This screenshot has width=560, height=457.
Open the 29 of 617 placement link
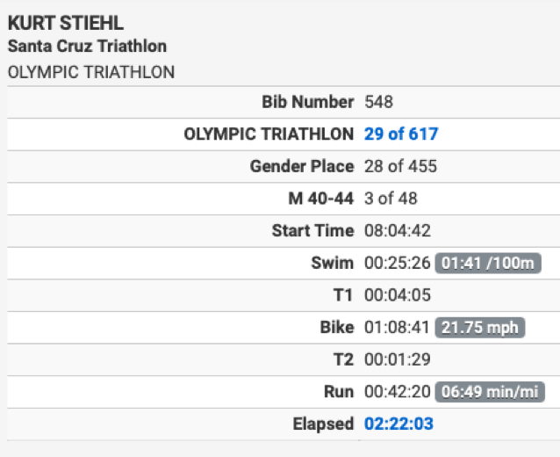tap(401, 134)
